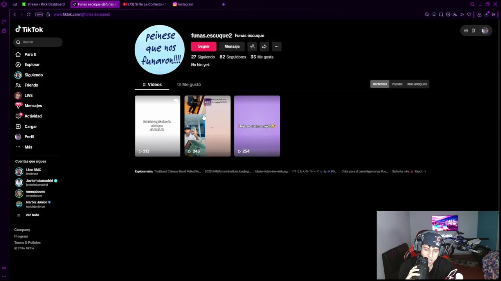Click the Señorita mire explore suggestion
The width and height of the screenshot is (501, 281).
pyautogui.click(x=407, y=171)
